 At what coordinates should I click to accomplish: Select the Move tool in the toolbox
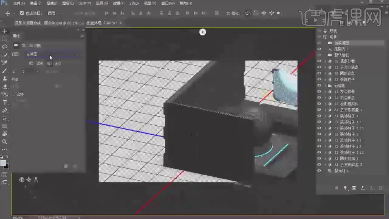pyautogui.click(x=4, y=31)
